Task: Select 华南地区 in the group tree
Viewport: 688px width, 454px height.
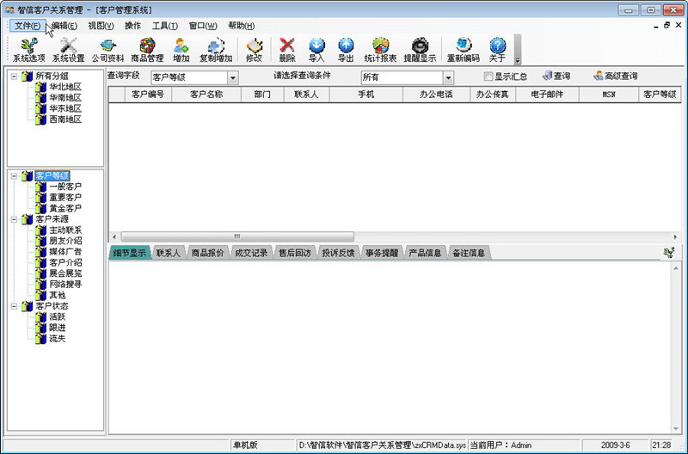Action: point(65,98)
